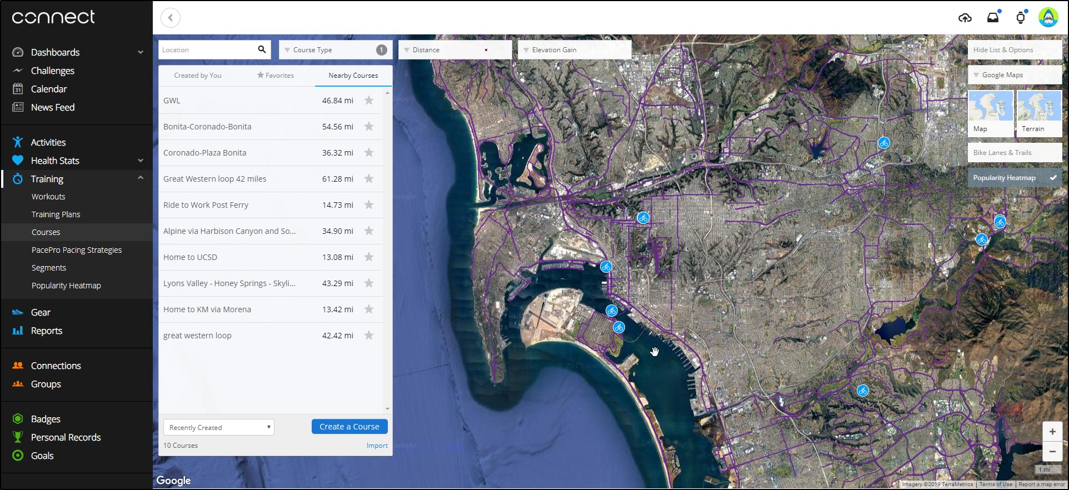The height and width of the screenshot is (490, 1069).
Task: Click the location search magnifier icon
Action: [x=262, y=49]
